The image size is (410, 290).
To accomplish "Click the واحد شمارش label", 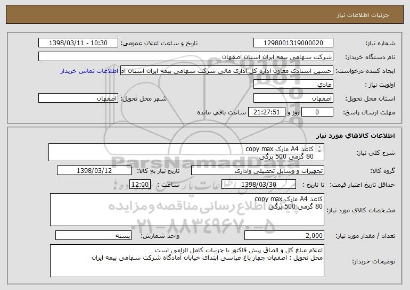I will [x=160, y=236].
